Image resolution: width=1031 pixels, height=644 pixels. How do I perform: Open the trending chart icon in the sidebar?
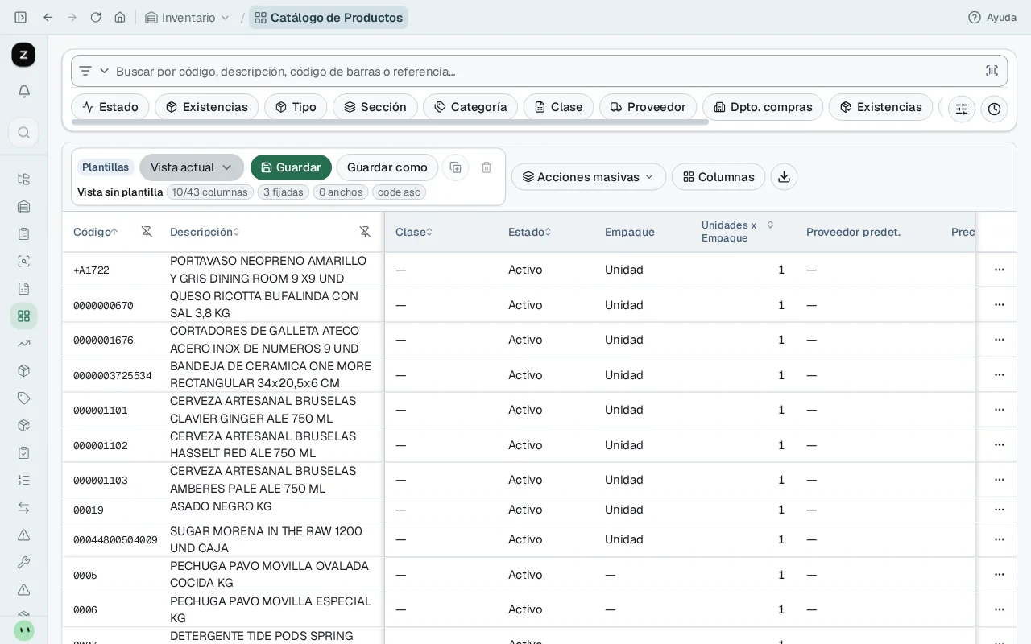point(24,343)
